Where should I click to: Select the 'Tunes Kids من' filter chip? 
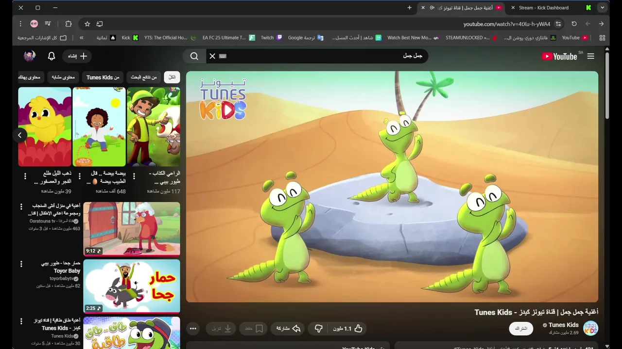pyautogui.click(x=103, y=77)
